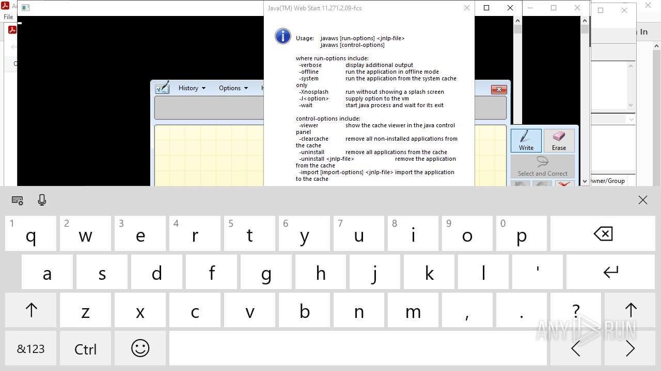
Task: Open the History dropdown menu
Action: (x=192, y=88)
